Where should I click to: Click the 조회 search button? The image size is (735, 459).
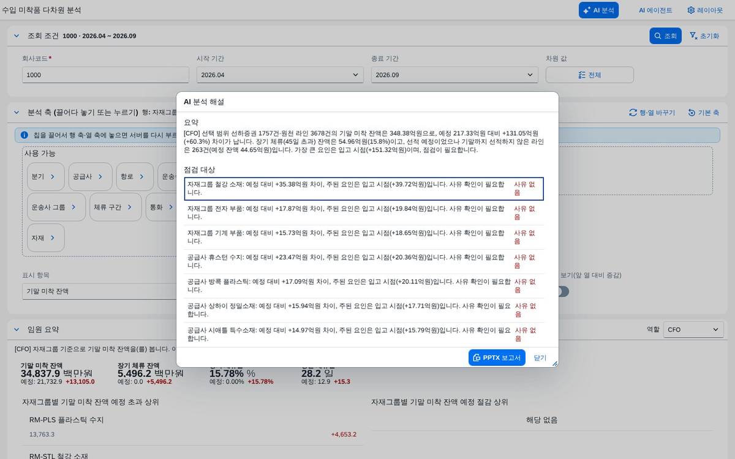(x=665, y=36)
